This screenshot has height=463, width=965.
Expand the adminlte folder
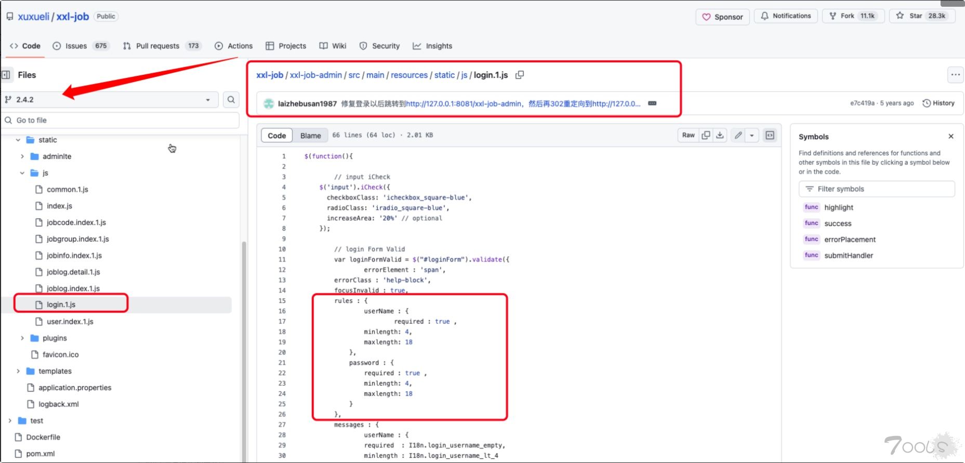(22, 156)
